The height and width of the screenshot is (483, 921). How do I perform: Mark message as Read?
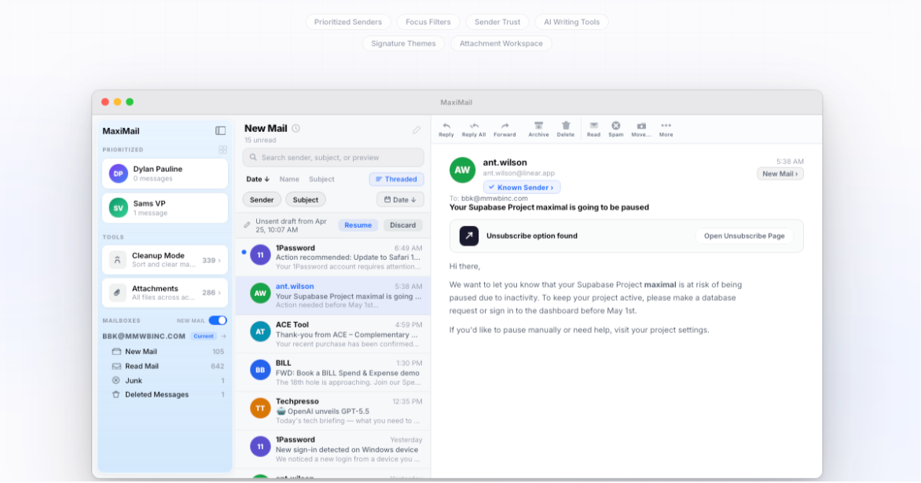(594, 129)
